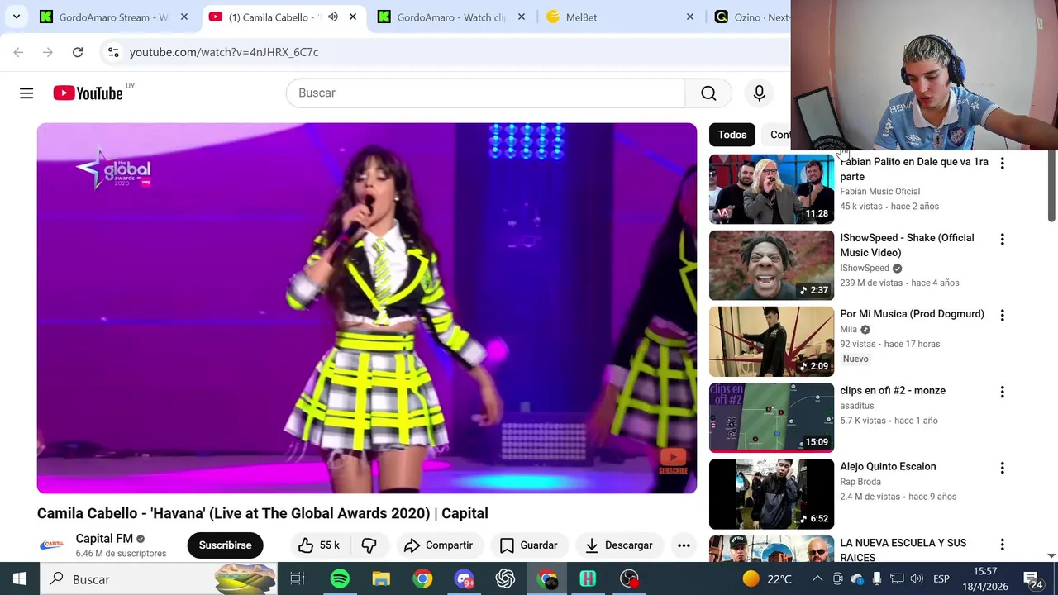
Task: Switch to the Qzino tab
Action: coord(751,17)
